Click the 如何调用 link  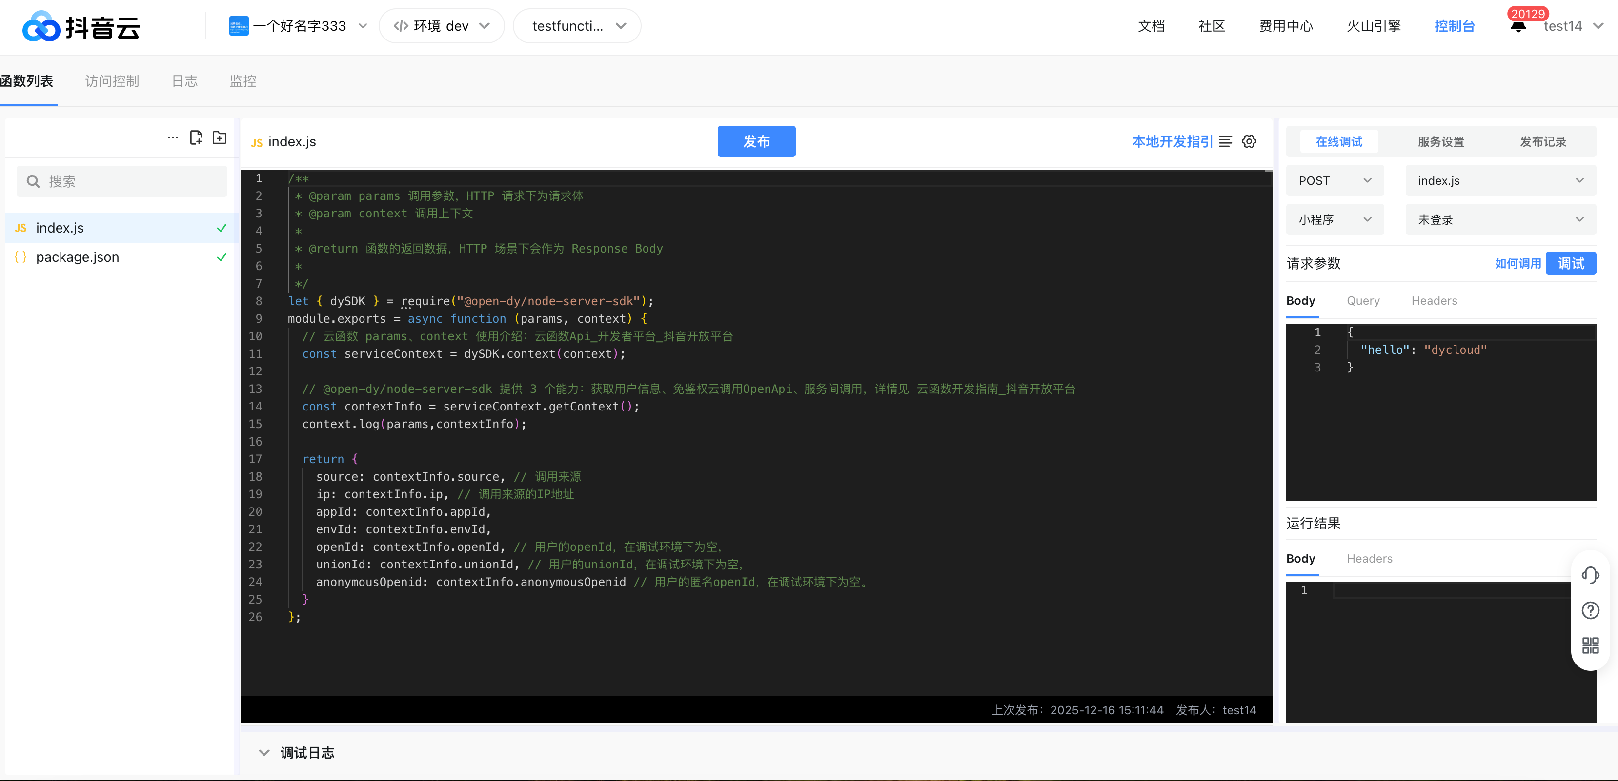coord(1517,264)
